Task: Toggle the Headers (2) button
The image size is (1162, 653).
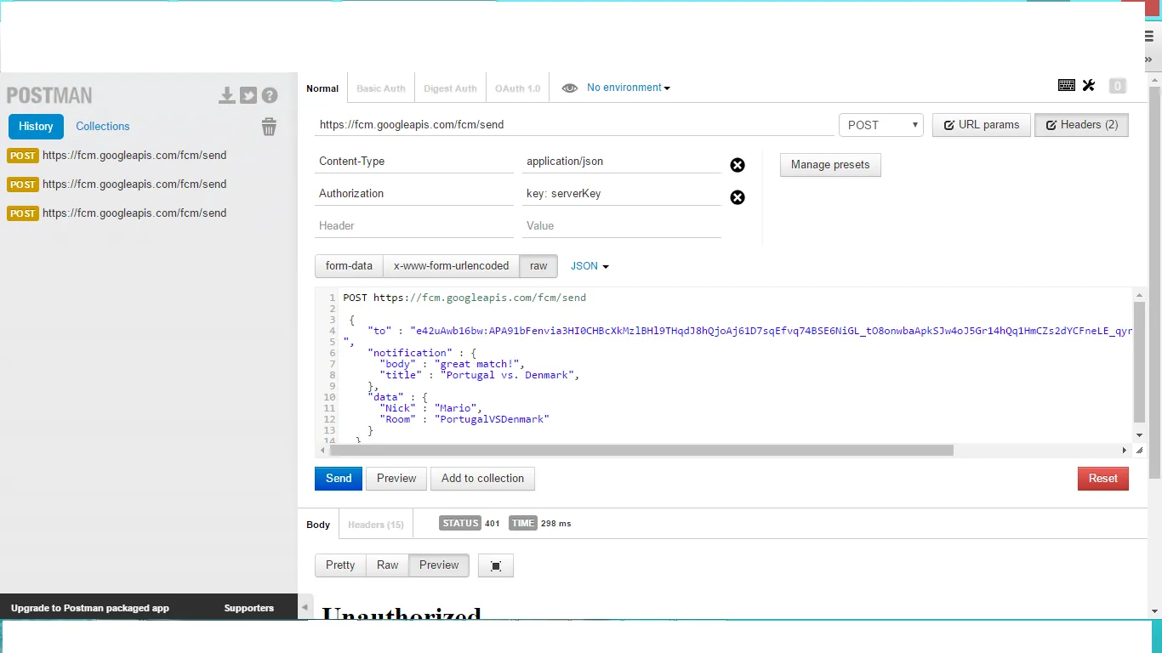Action: pyautogui.click(x=1081, y=125)
